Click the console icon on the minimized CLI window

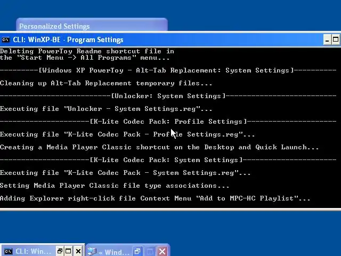click(x=9, y=251)
